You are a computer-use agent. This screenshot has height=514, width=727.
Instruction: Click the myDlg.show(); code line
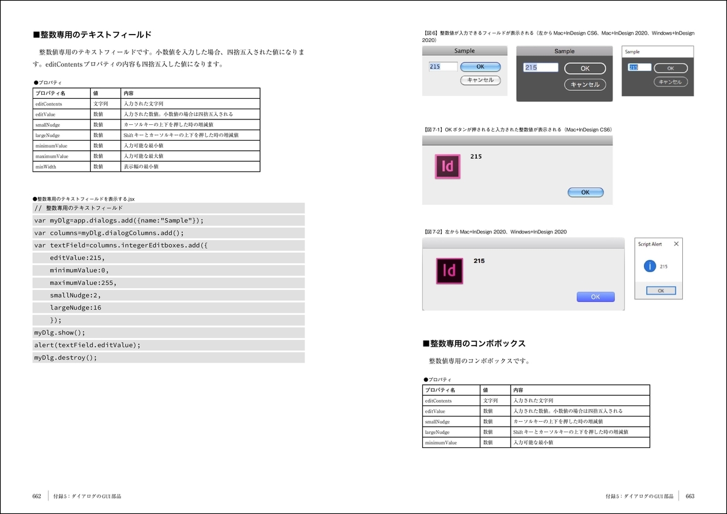[168, 333]
